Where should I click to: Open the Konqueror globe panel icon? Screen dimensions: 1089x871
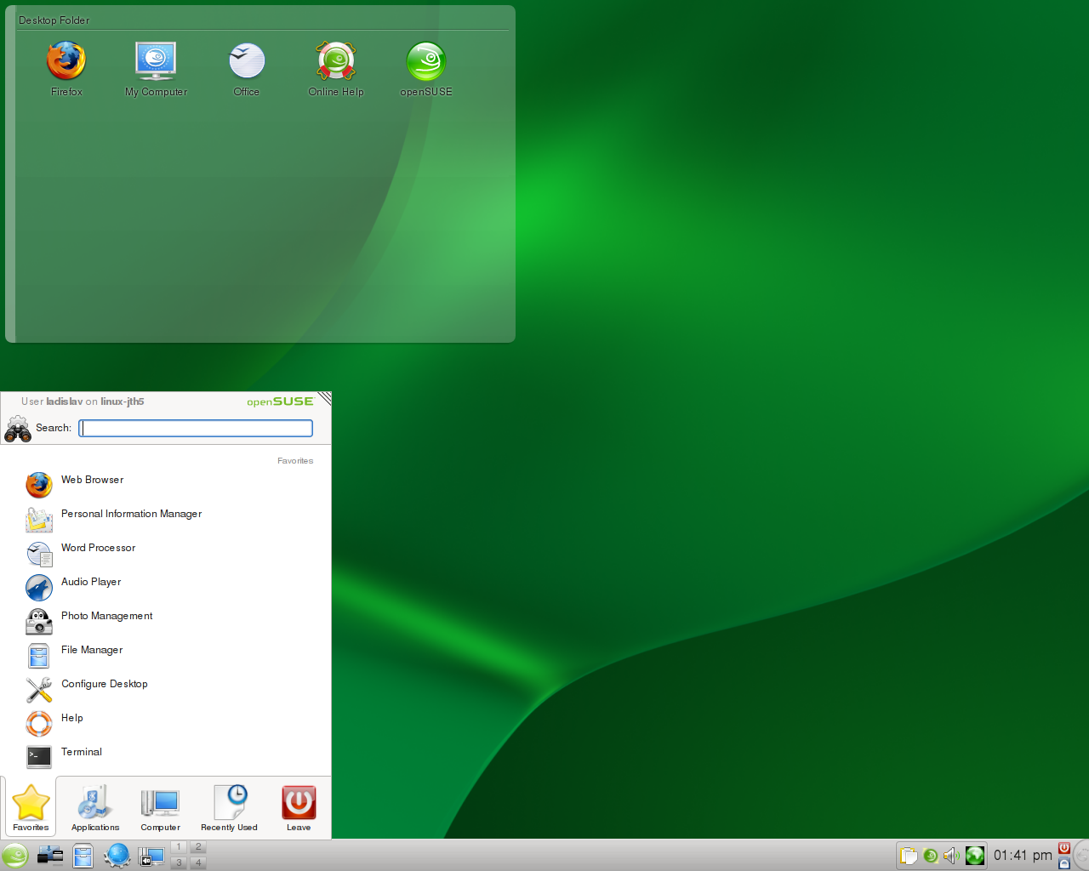click(117, 856)
